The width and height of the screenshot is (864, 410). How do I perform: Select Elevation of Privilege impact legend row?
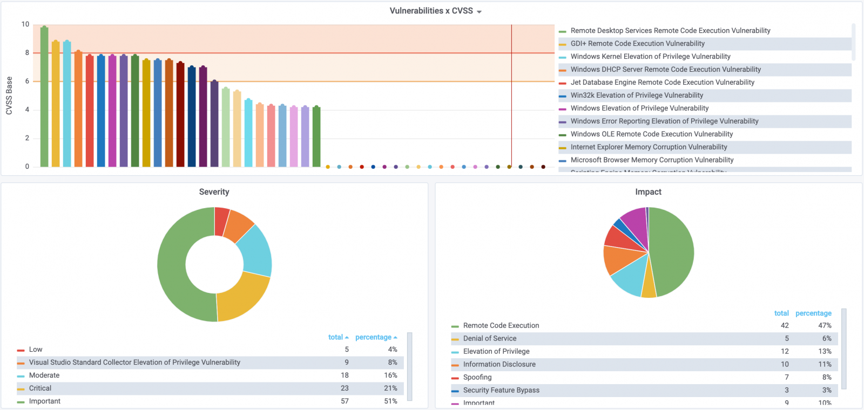pyautogui.click(x=645, y=352)
